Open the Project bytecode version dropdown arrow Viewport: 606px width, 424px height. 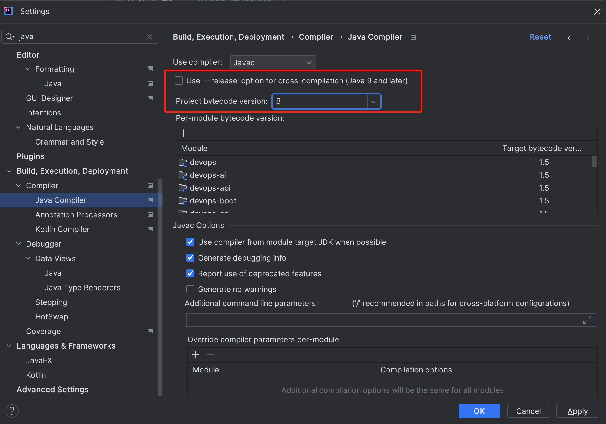(373, 101)
